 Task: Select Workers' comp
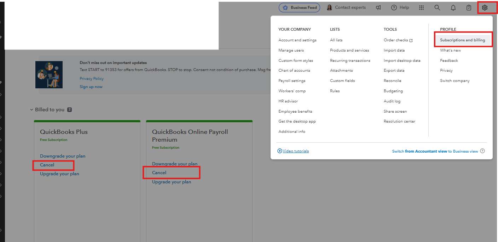(292, 91)
